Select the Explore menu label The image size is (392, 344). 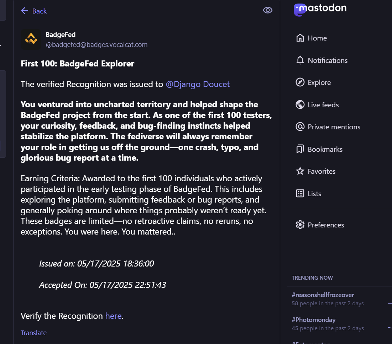(x=319, y=82)
